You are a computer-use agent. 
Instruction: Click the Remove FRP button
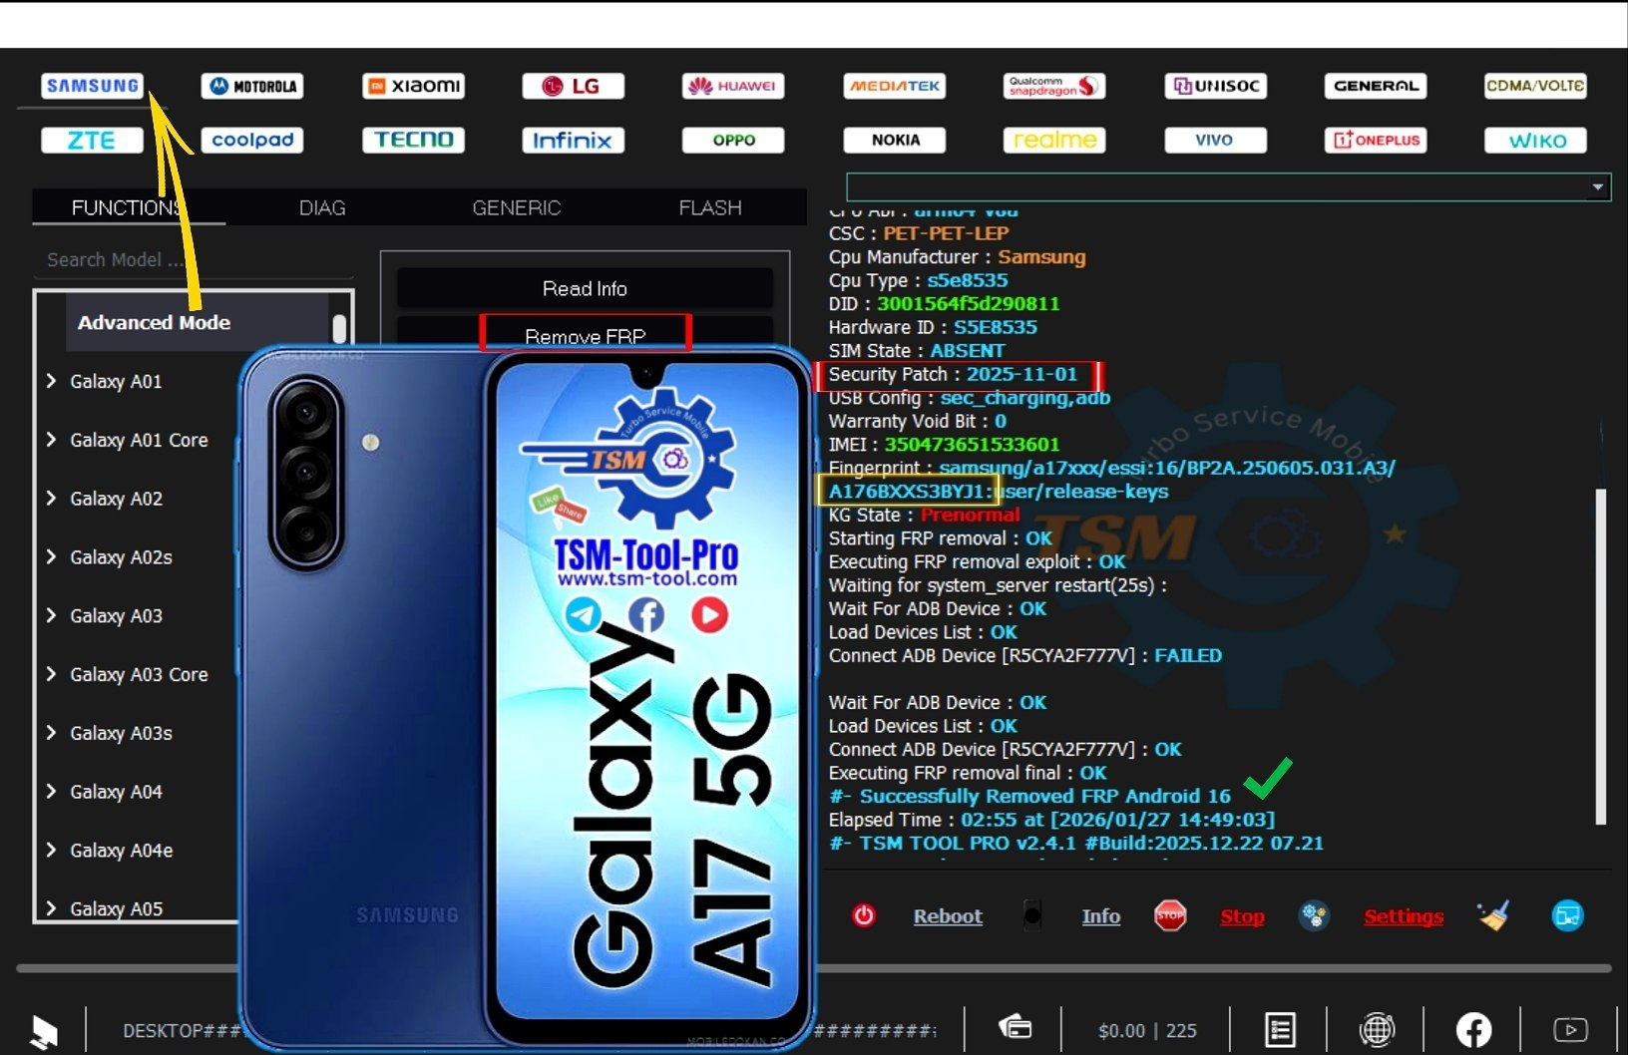pos(586,336)
